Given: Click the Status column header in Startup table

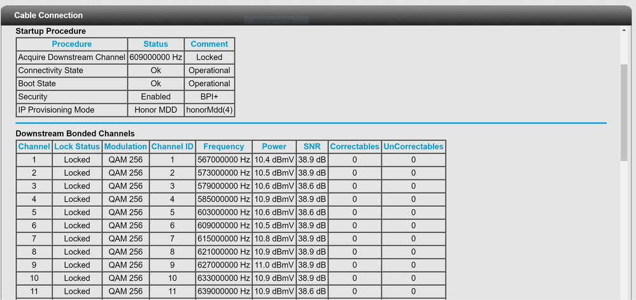Looking at the screenshot, I should (x=156, y=44).
